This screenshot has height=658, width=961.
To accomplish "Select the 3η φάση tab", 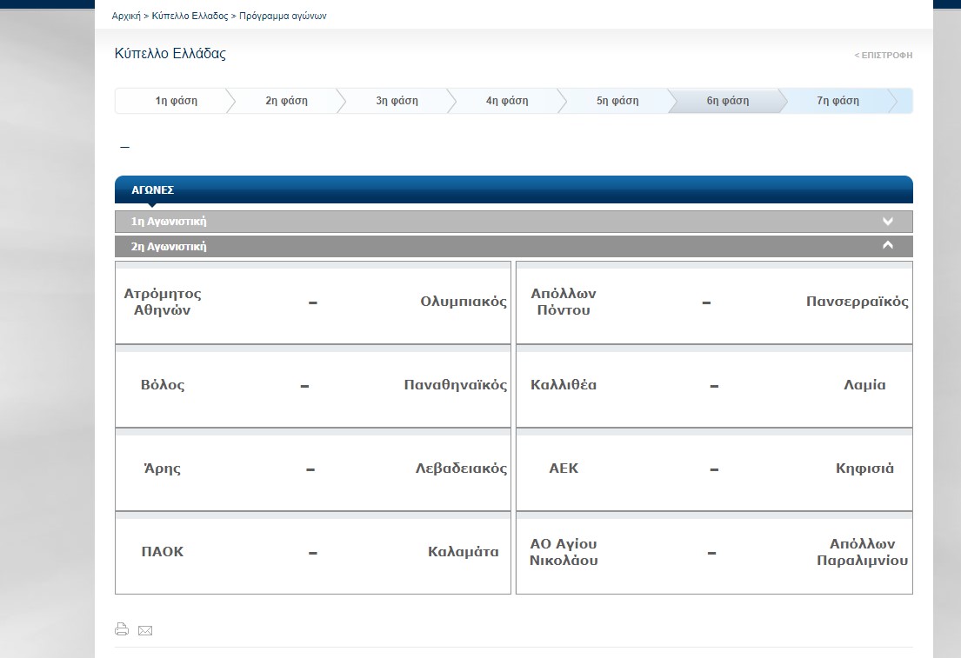I will coord(397,101).
